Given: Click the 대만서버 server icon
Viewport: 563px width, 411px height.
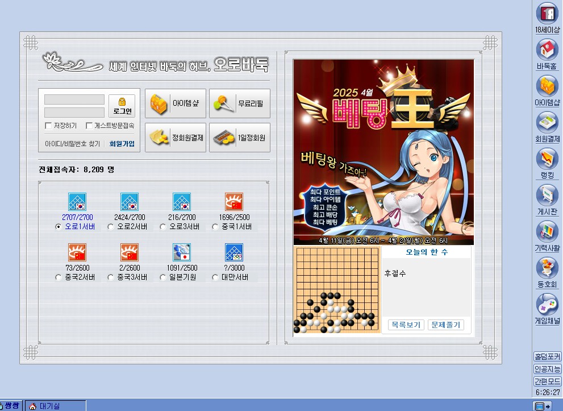Looking at the screenshot, I should 234,252.
